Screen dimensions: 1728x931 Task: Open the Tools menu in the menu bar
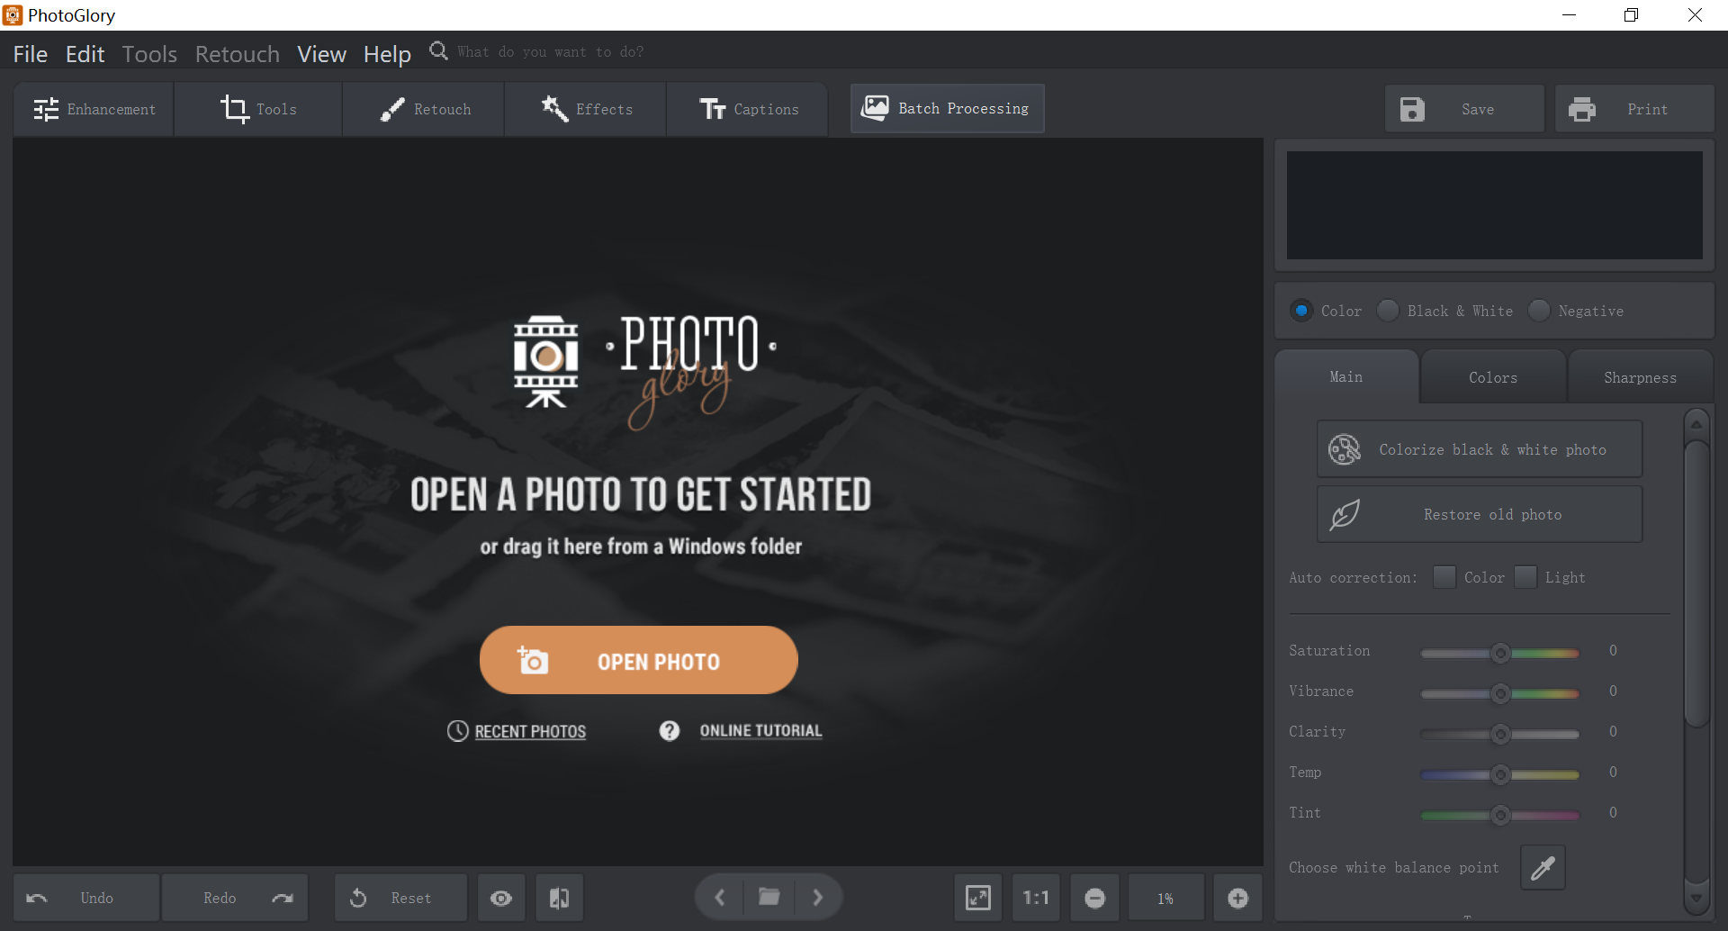coord(149,54)
